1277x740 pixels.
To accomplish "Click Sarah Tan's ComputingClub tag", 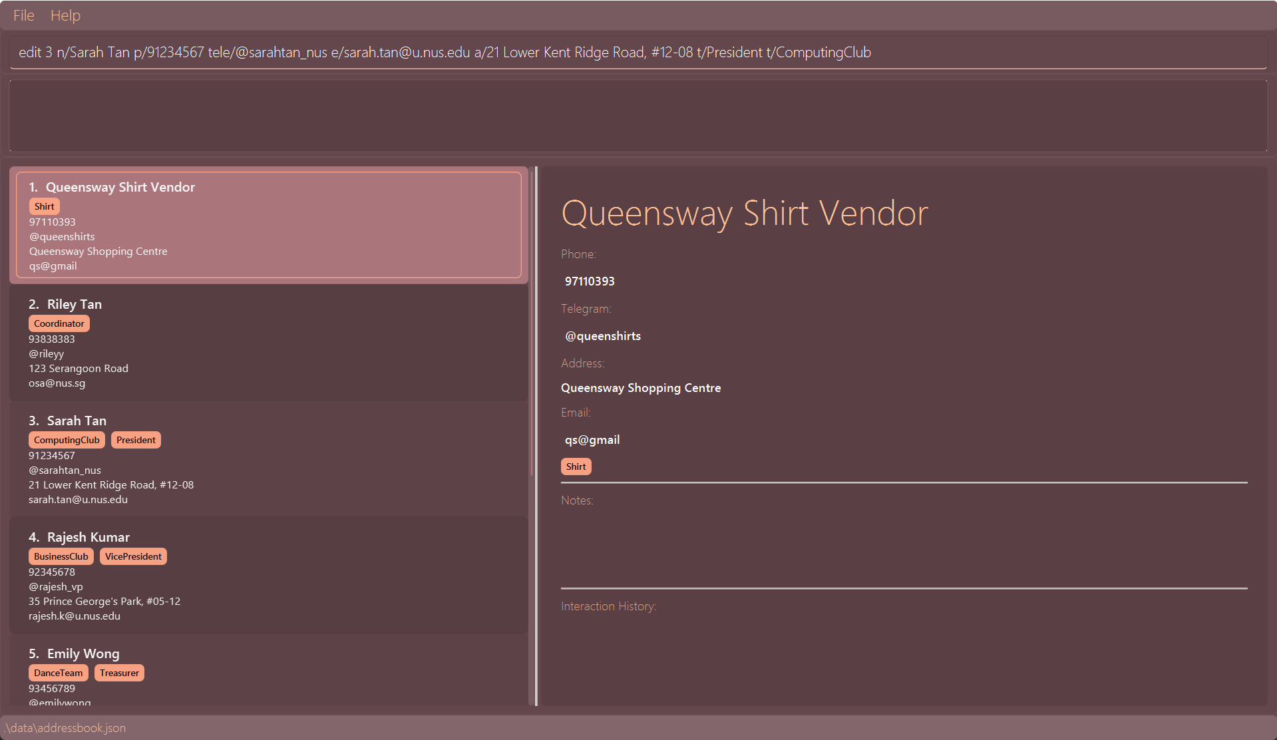I will coord(67,441).
